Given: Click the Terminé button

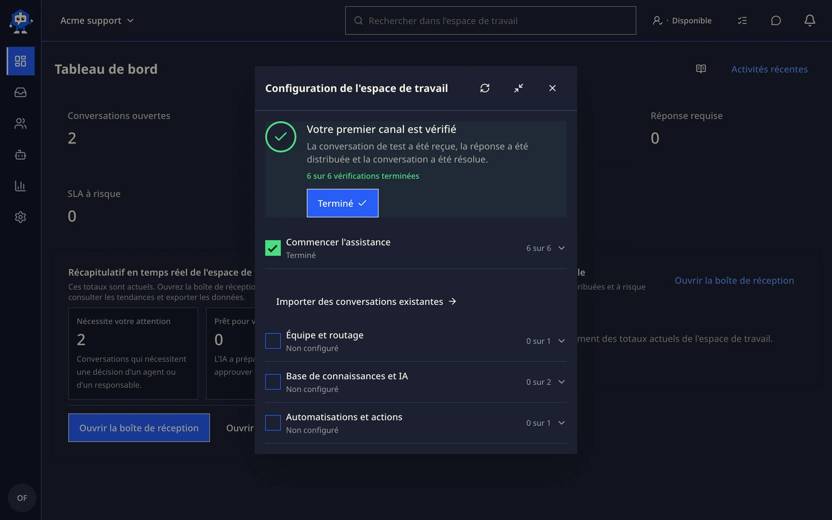Looking at the screenshot, I should (x=342, y=203).
